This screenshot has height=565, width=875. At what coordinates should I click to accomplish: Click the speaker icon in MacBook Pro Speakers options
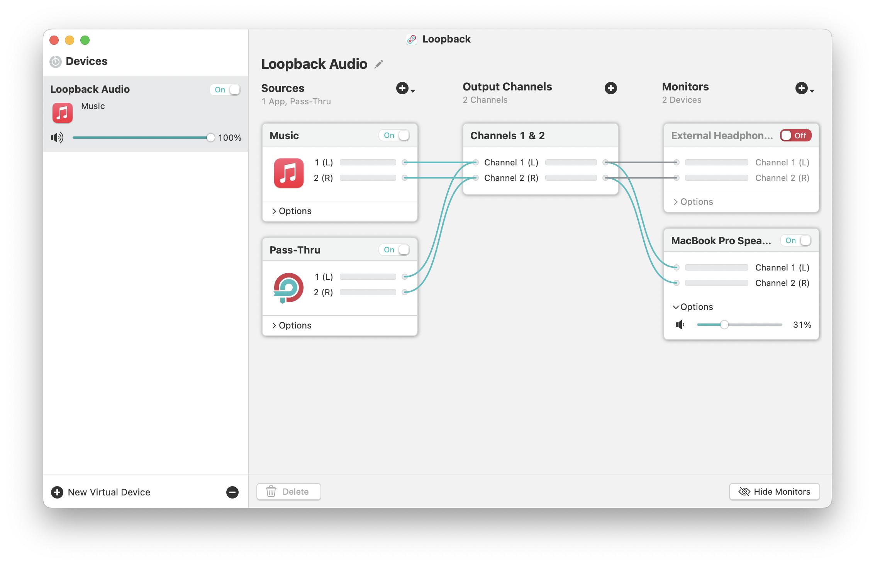pyautogui.click(x=680, y=325)
